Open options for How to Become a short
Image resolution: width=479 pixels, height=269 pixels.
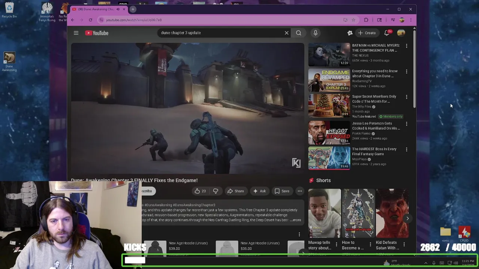coord(370,245)
